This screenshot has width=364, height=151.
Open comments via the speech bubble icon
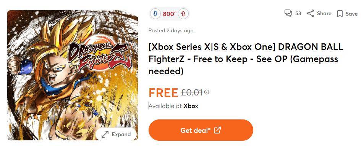[x=288, y=13]
